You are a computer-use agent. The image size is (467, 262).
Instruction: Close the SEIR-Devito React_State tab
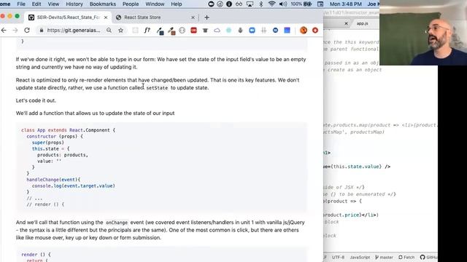[x=105, y=17]
